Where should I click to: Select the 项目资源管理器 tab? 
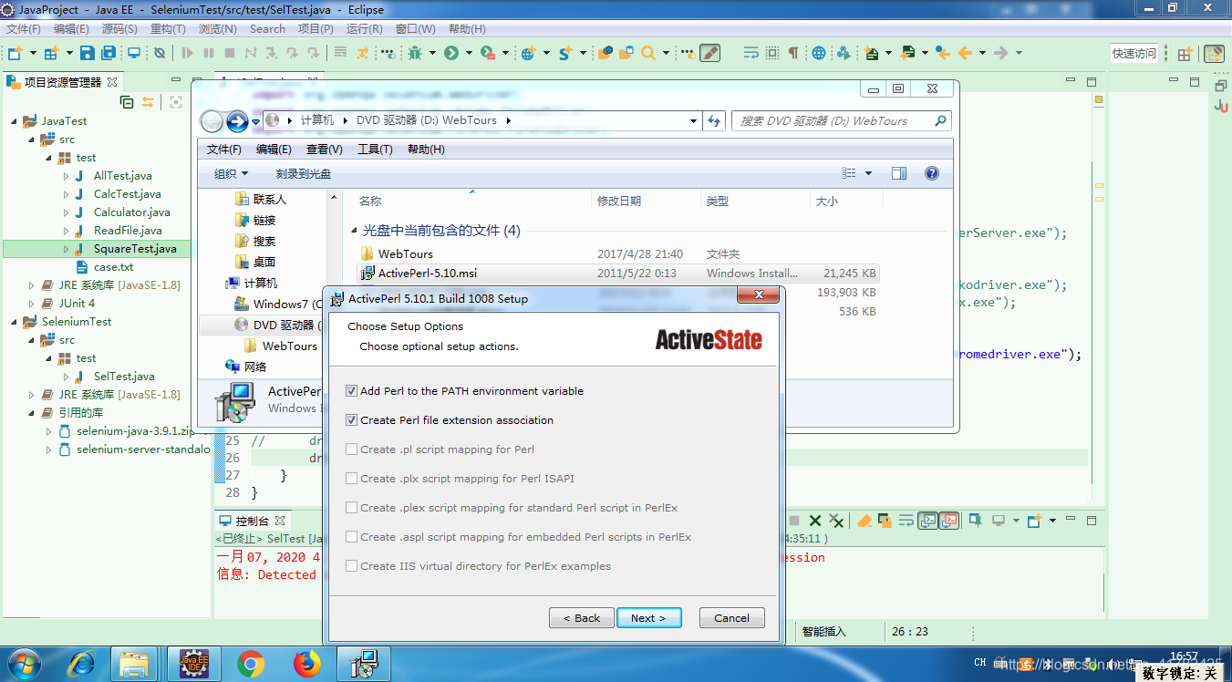(x=63, y=82)
